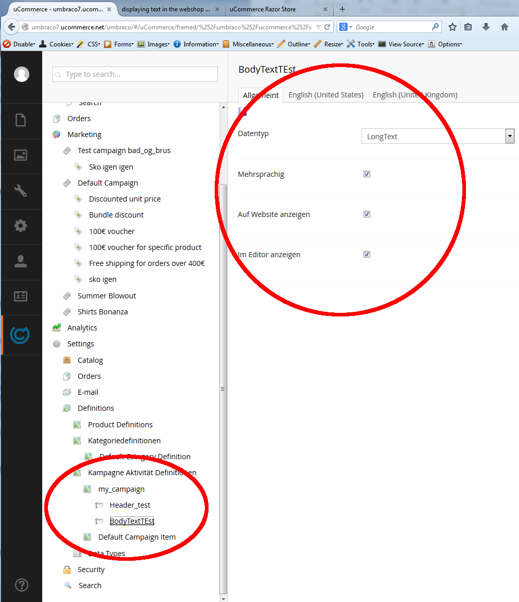This screenshot has width=519, height=602.
Task: Open the Outline toolbar menu
Action: [294, 44]
